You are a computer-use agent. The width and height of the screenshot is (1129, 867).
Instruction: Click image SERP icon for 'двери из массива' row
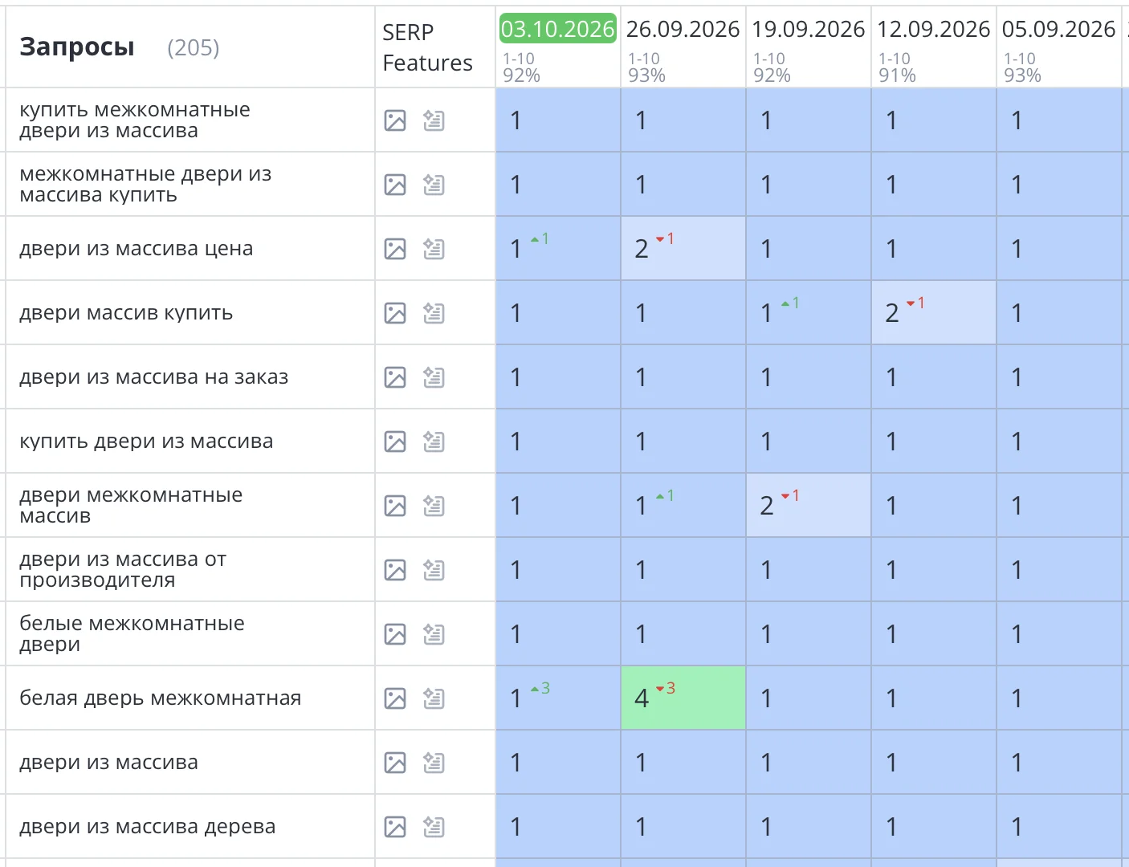395,763
